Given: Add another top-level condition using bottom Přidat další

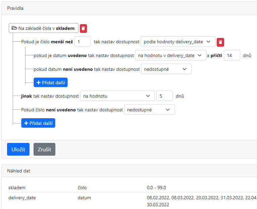Looking at the screenshot, I should pyautogui.click(x=38, y=123).
